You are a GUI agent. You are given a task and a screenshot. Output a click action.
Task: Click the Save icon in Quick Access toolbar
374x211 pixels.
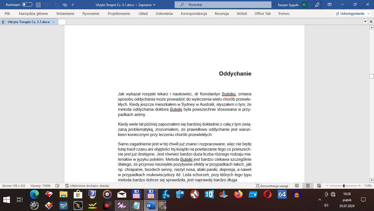click(x=38, y=4)
